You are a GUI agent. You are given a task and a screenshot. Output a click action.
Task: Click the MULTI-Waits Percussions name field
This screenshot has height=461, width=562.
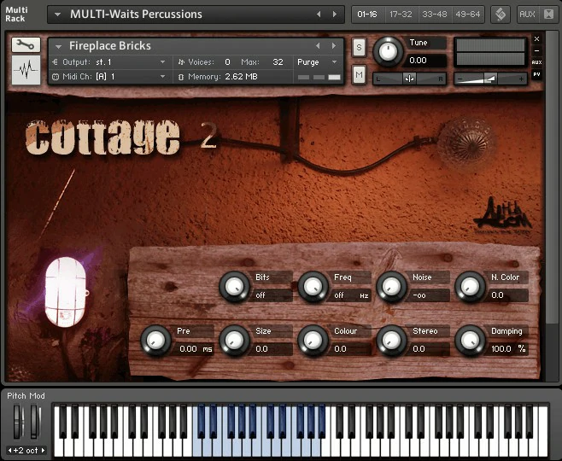[x=136, y=15]
